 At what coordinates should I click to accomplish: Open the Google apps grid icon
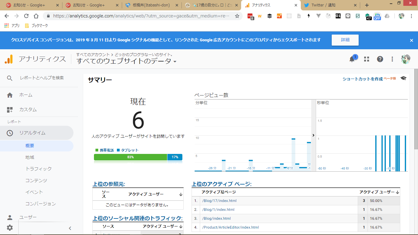[367, 59]
